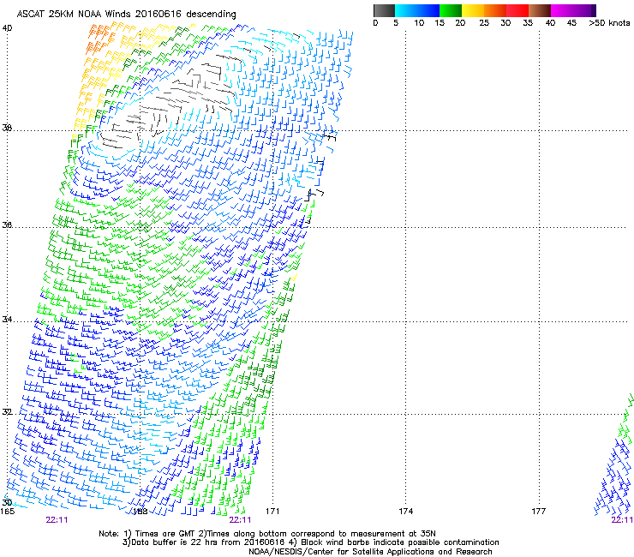Screen dimensions: 634x557
Task: Click the latitude label '40'
Action: (x=7, y=28)
